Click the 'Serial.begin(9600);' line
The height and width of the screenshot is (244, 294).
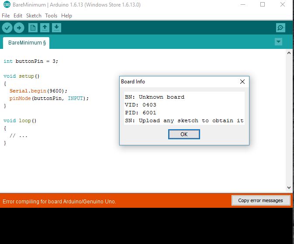point(38,91)
